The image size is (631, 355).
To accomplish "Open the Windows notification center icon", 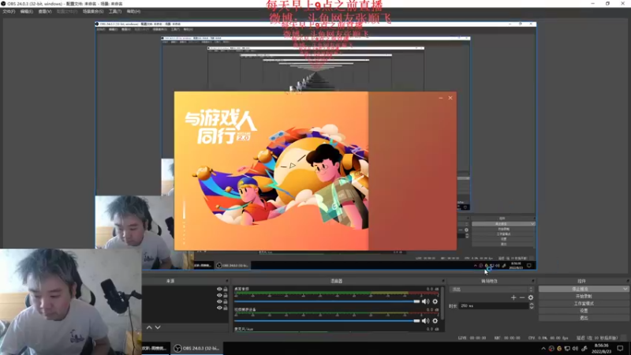I will [x=620, y=349].
